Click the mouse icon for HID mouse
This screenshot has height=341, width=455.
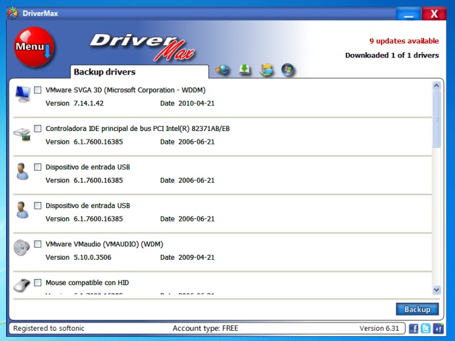[22, 285]
